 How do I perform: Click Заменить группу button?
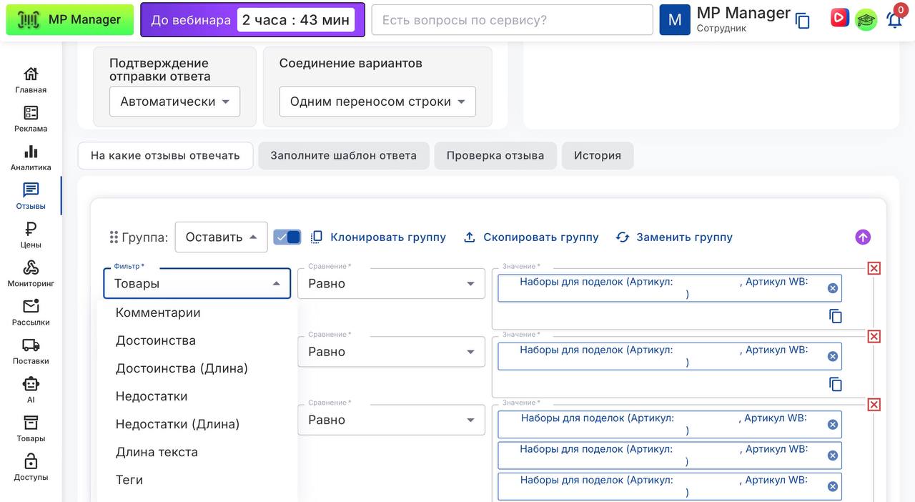coord(674,237)
